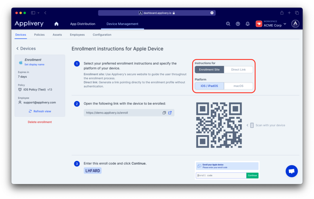Click the red ACME Corp workspace logo
Image resolution: width=314 pixels, height=199 pixels.
click(x=259, y=24)
